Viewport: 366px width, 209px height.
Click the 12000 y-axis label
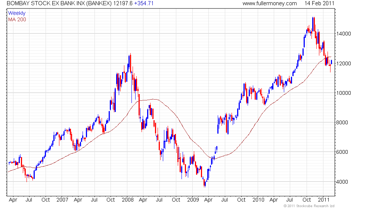(x=343, y=63)
